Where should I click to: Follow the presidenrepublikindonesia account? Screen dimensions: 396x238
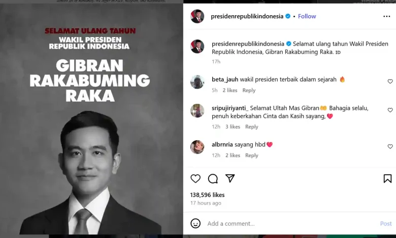pyautogui.click(x=307, y=16)
